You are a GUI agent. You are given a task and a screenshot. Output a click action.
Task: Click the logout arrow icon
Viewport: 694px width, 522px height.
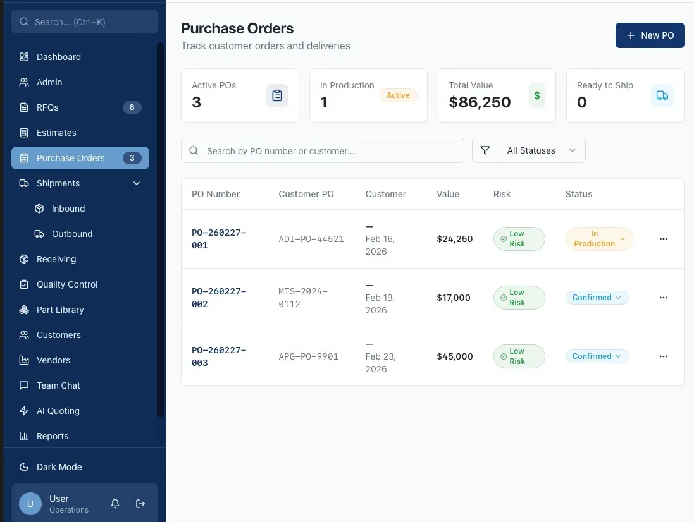[140, 504]
